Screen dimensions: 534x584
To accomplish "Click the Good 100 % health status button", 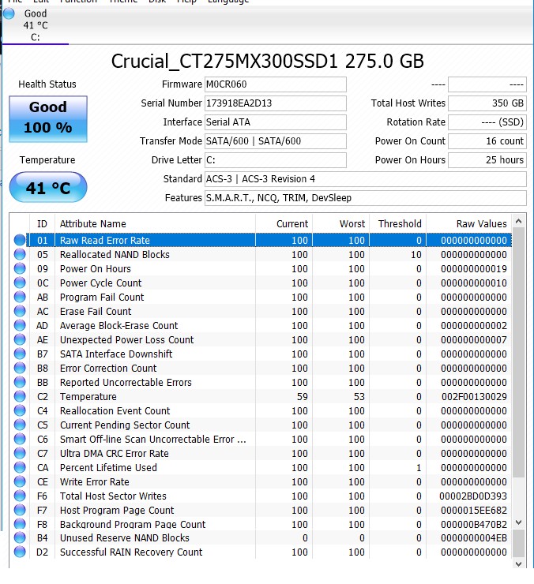I will click(x=48, y=119).
